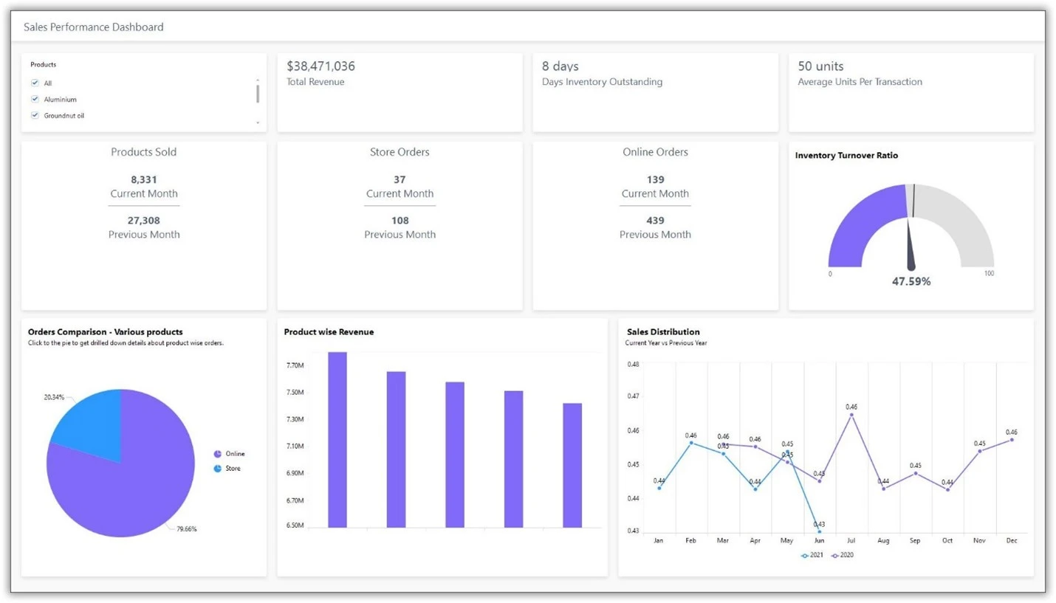
Task: Toggle the 2021 series legend marker
Action: pyautogui.click(x=805, y=555)
